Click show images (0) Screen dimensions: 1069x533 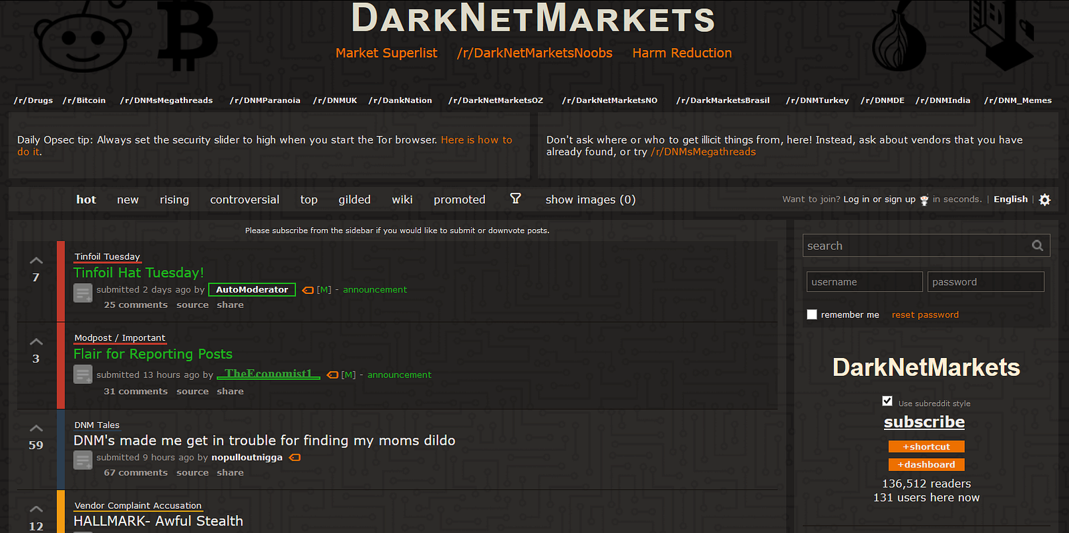coord(591,200)
